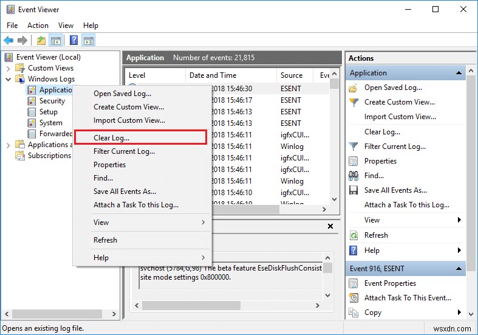Click the Copy icon in Actions pane
This screenshot has height=335, width=478.
click(x=353, y=313)
